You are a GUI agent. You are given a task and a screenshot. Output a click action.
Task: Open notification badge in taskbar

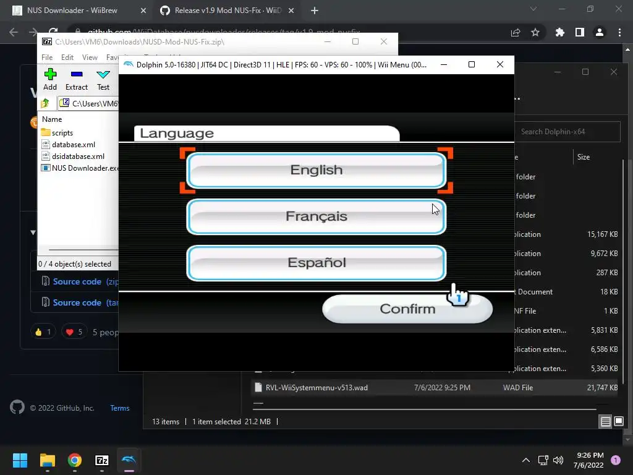point(616,460)
